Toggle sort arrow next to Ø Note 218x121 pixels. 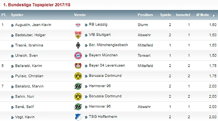click(214, 16)
